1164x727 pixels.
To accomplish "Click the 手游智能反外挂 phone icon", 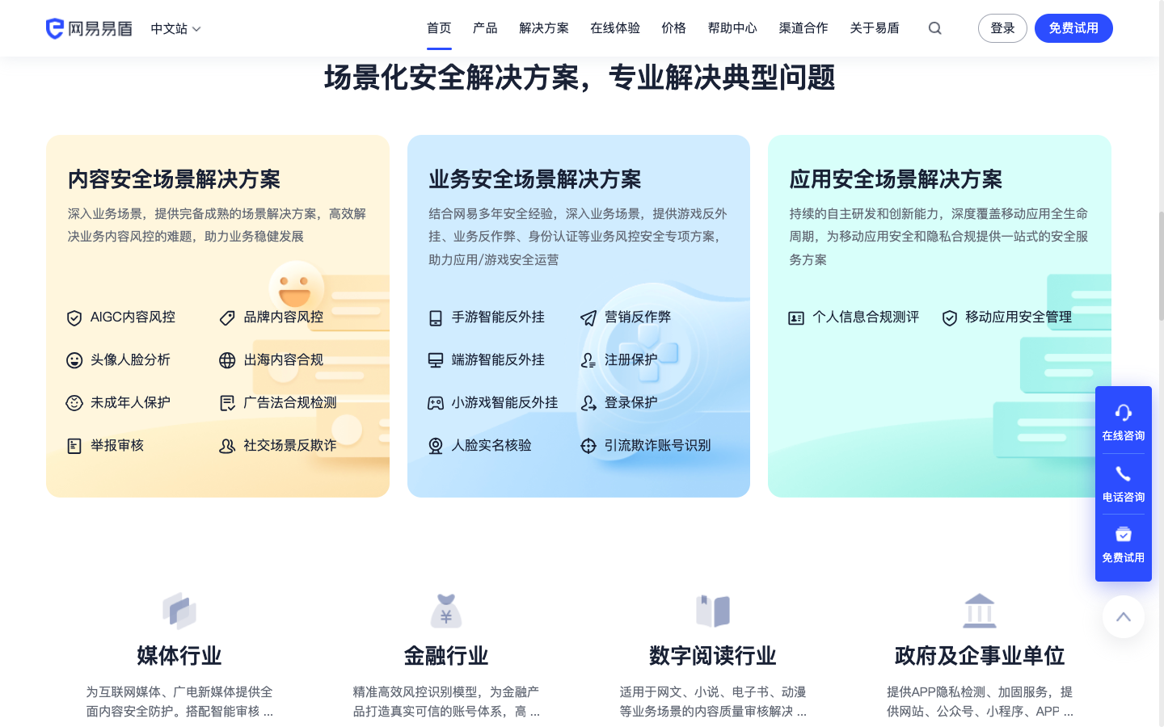I will click(436, 317).
